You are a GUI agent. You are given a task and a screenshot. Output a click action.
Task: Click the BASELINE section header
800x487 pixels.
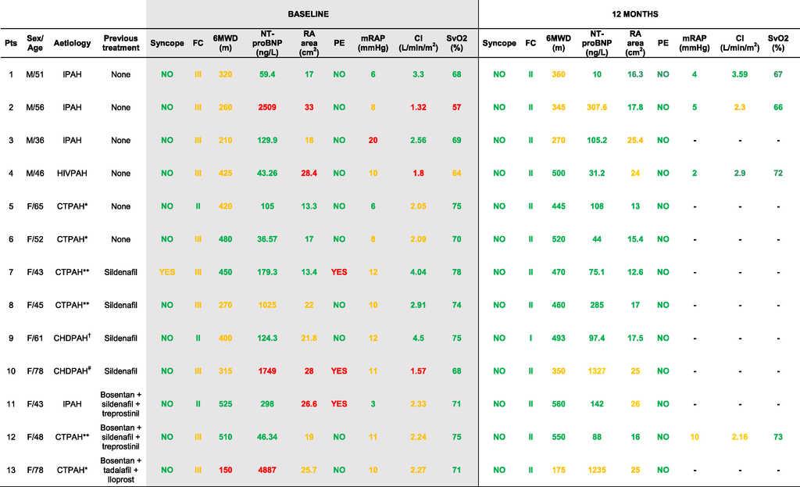(312, 14)
